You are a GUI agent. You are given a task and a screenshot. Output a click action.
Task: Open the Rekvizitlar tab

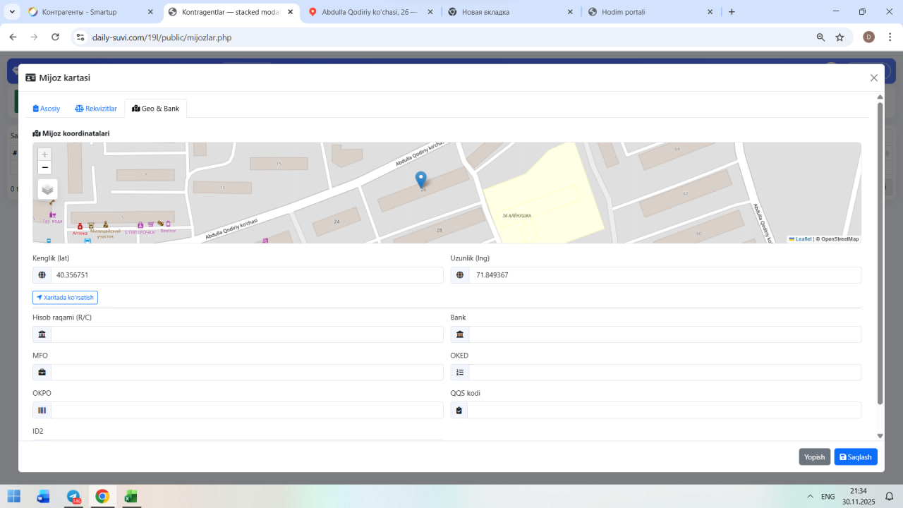click(x=96, y=109)
